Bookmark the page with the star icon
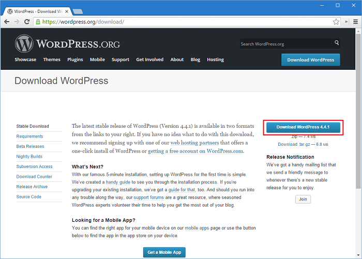The width and height of the screenshot is (362, 259). 336,22
